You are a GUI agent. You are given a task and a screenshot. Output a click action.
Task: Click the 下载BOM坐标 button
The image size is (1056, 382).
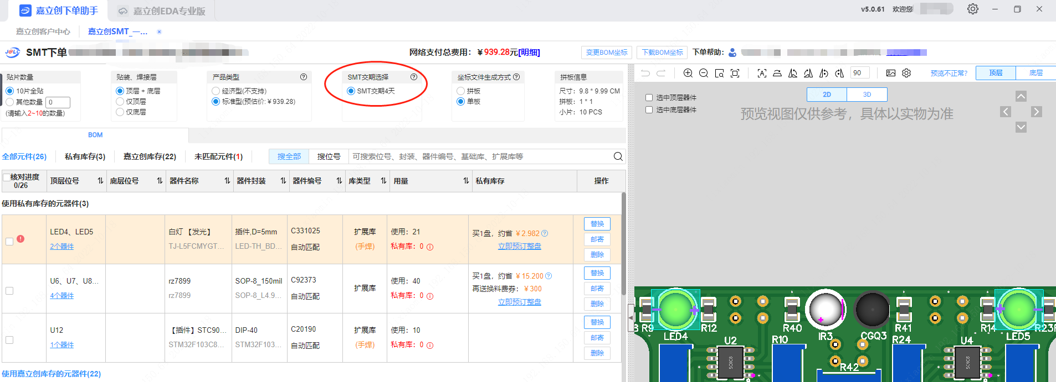click(x=662, y=53)
